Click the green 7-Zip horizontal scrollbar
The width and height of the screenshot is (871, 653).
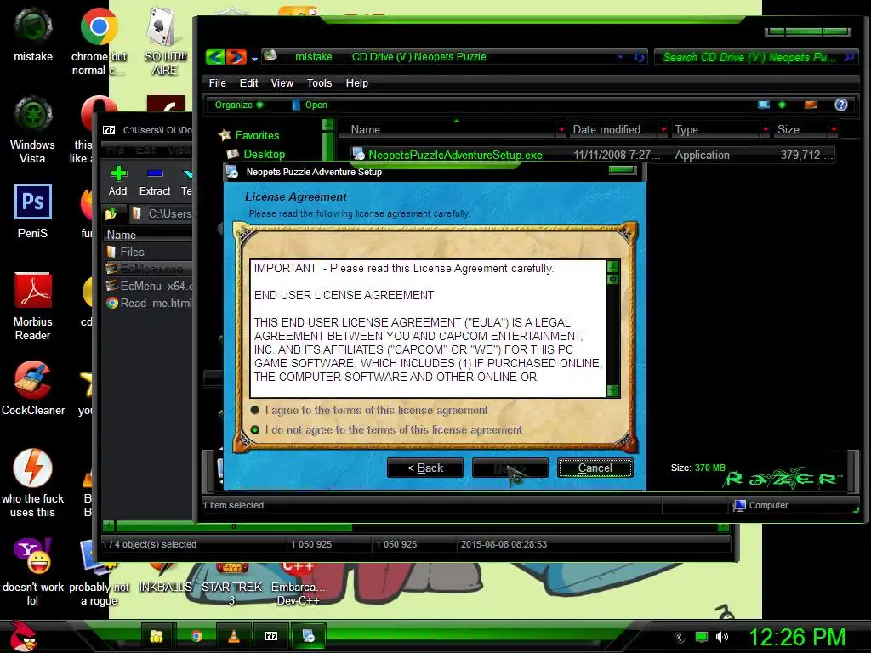(x=233, y=526)
